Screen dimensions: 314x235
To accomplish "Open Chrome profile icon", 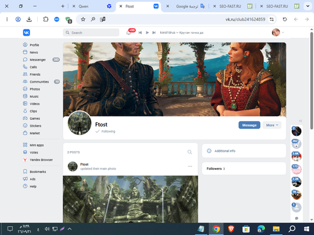I will (18, 19).
